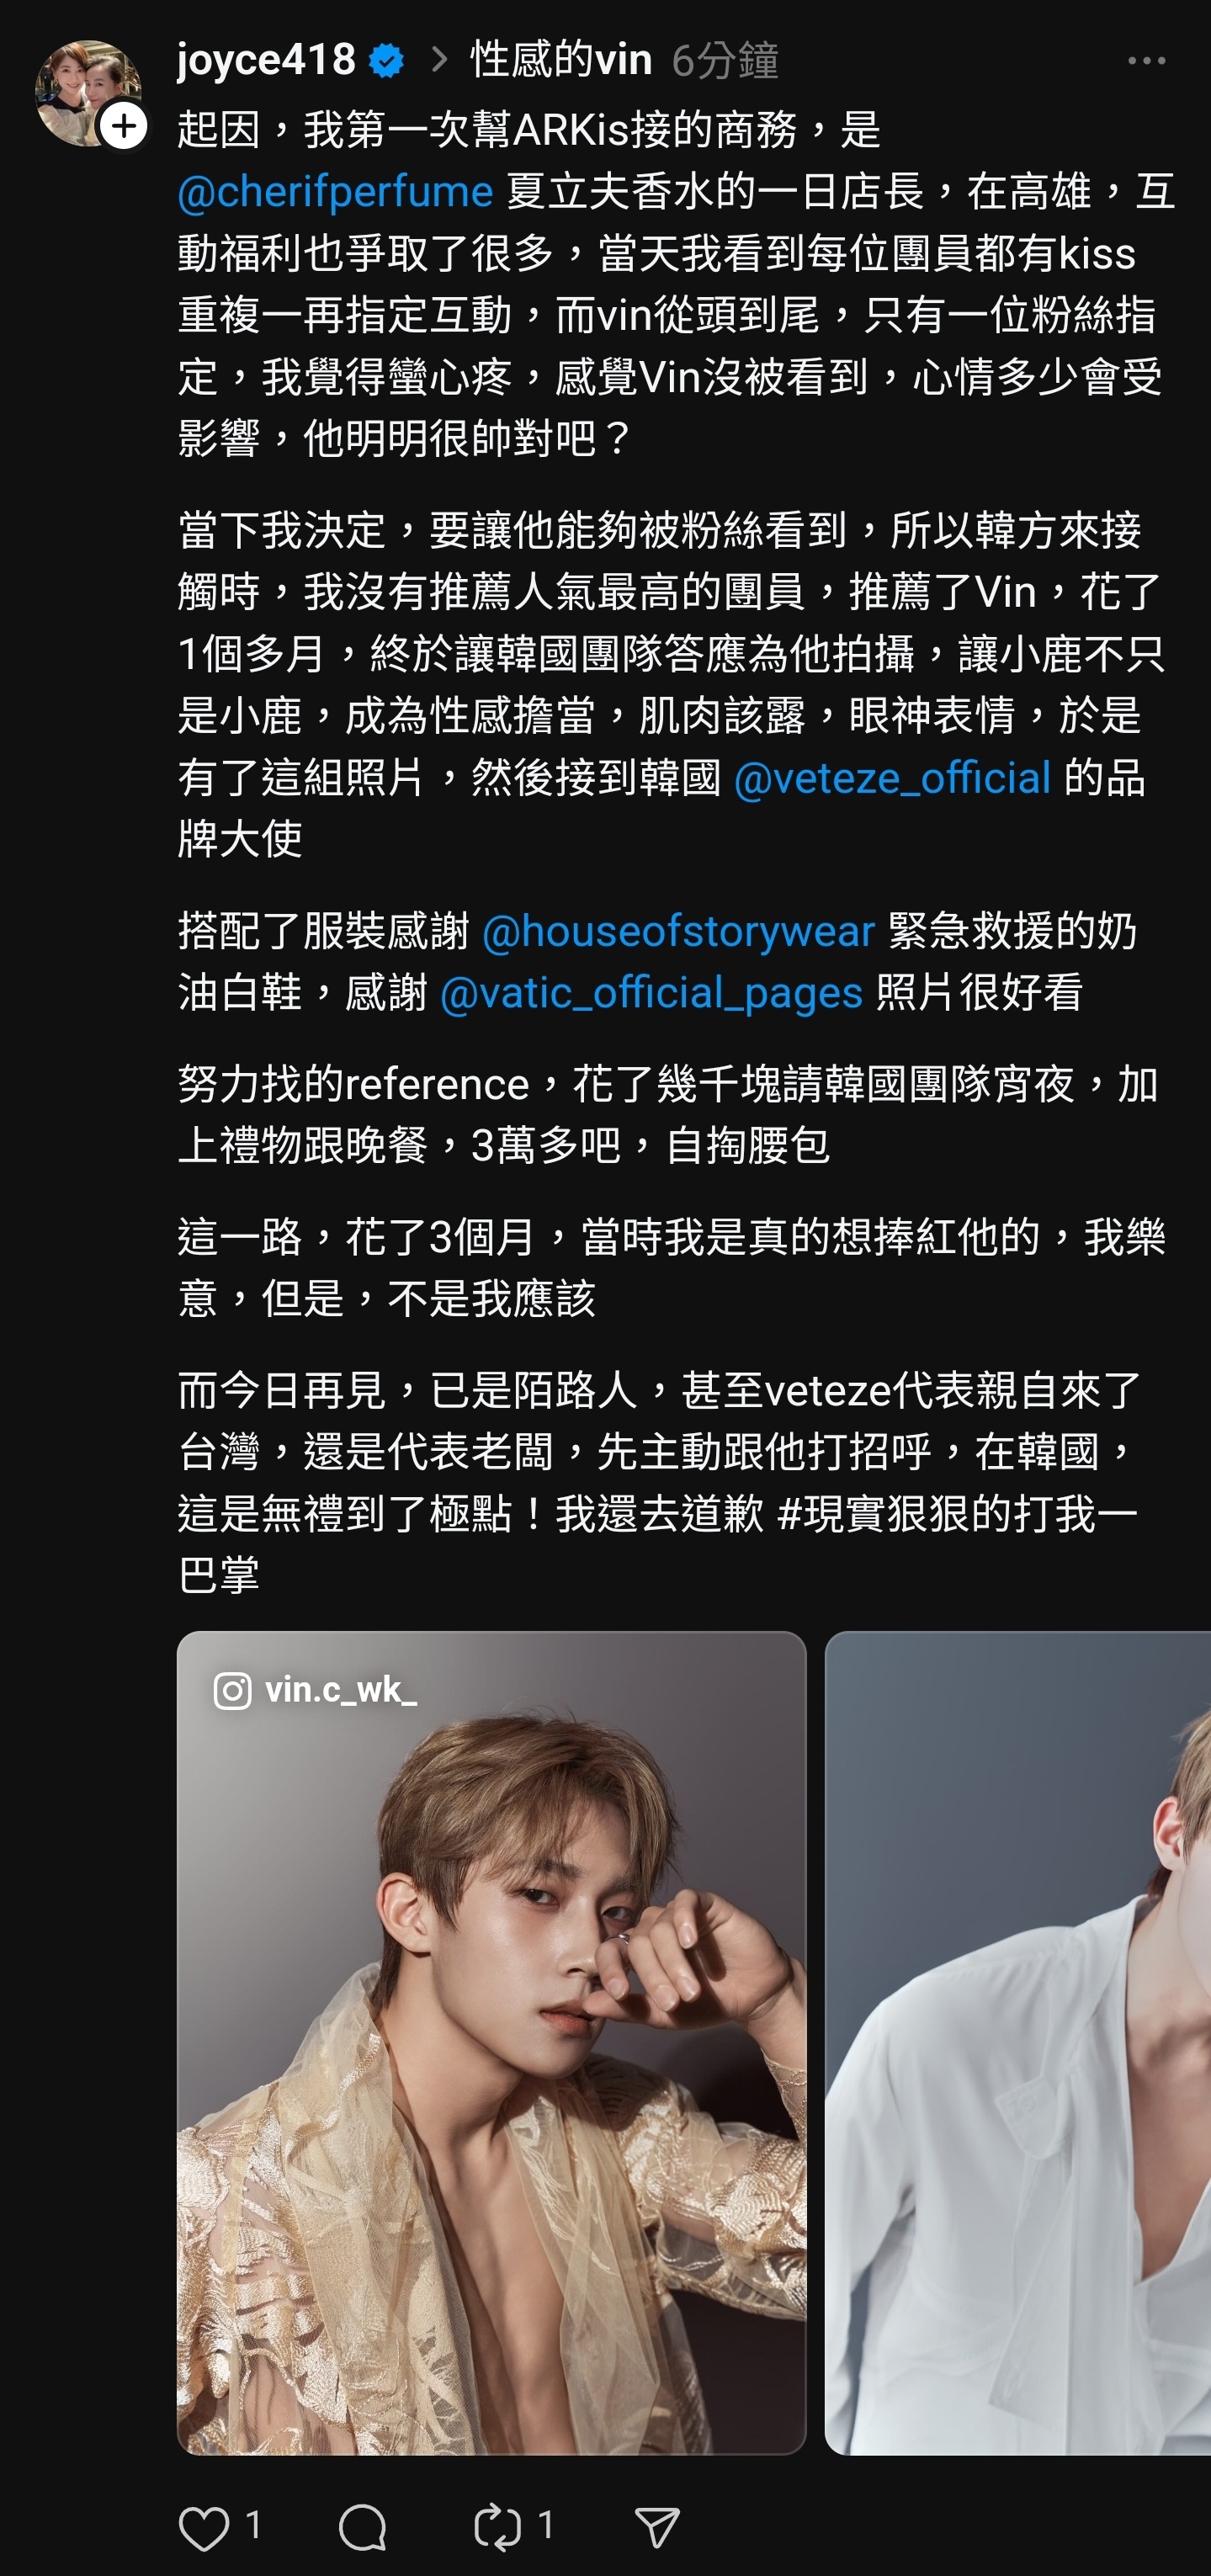Screen dimensions: 1211x2576
Task: Tap the paper-plane share icon
Action: [658, 2528]
